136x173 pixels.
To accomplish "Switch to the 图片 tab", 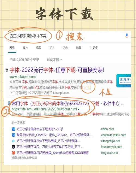I will (x=25, y=48).
